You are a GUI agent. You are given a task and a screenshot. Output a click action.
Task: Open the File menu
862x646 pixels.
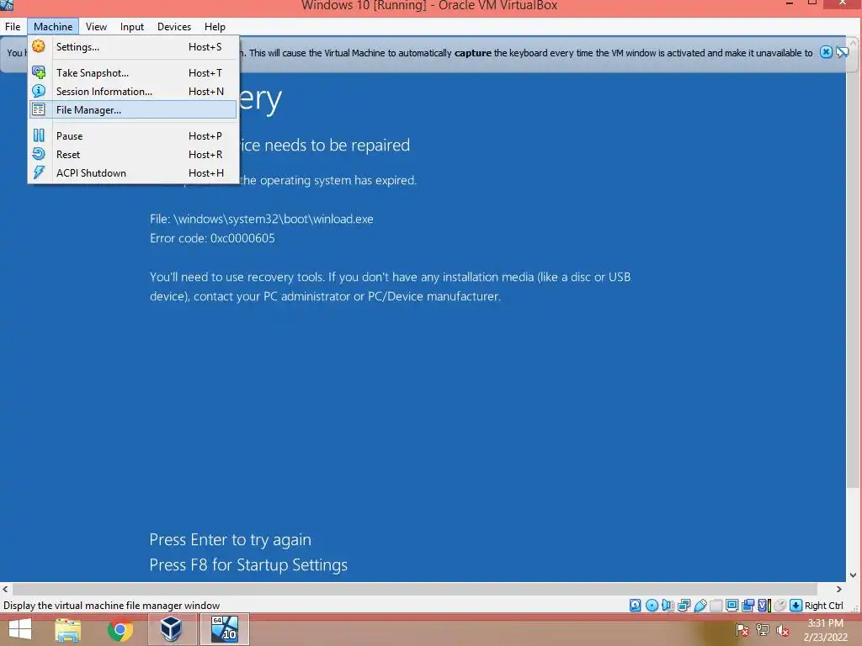[x=13, y=26]
